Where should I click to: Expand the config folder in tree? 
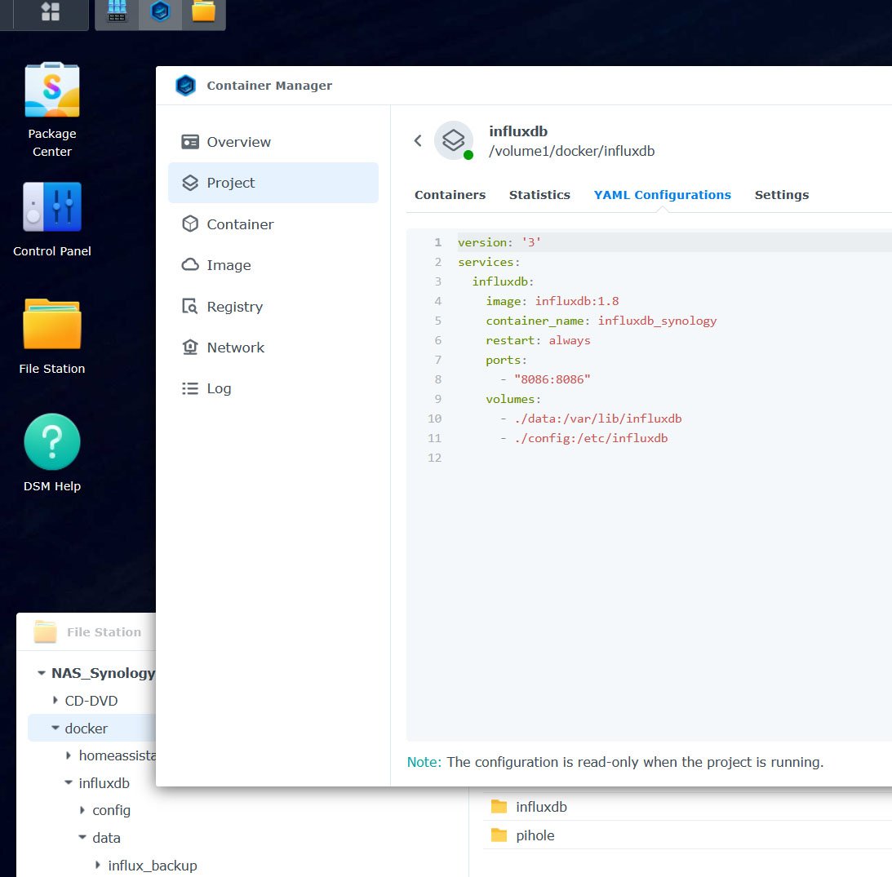[82, 810]
